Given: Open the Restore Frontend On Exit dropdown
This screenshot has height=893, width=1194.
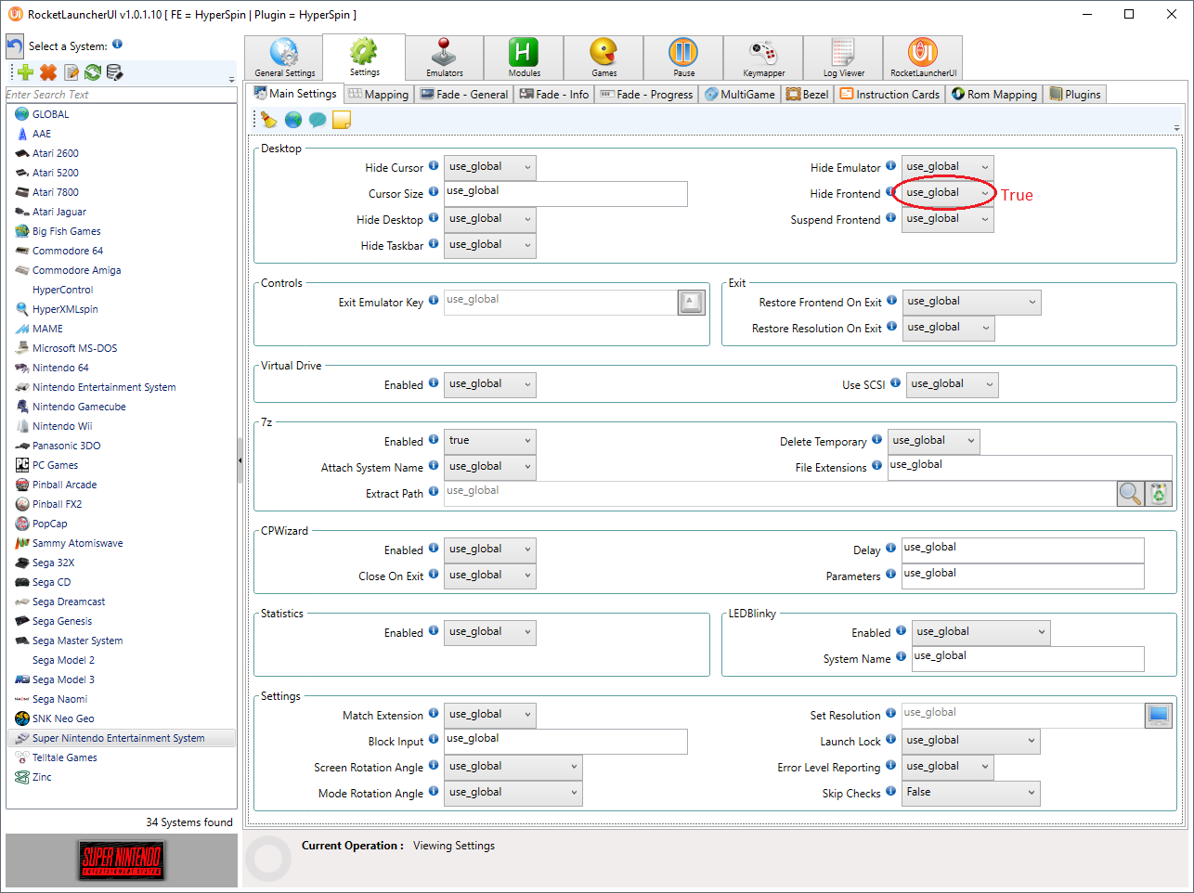Looking at the screenshot, I should coord(972,302).
